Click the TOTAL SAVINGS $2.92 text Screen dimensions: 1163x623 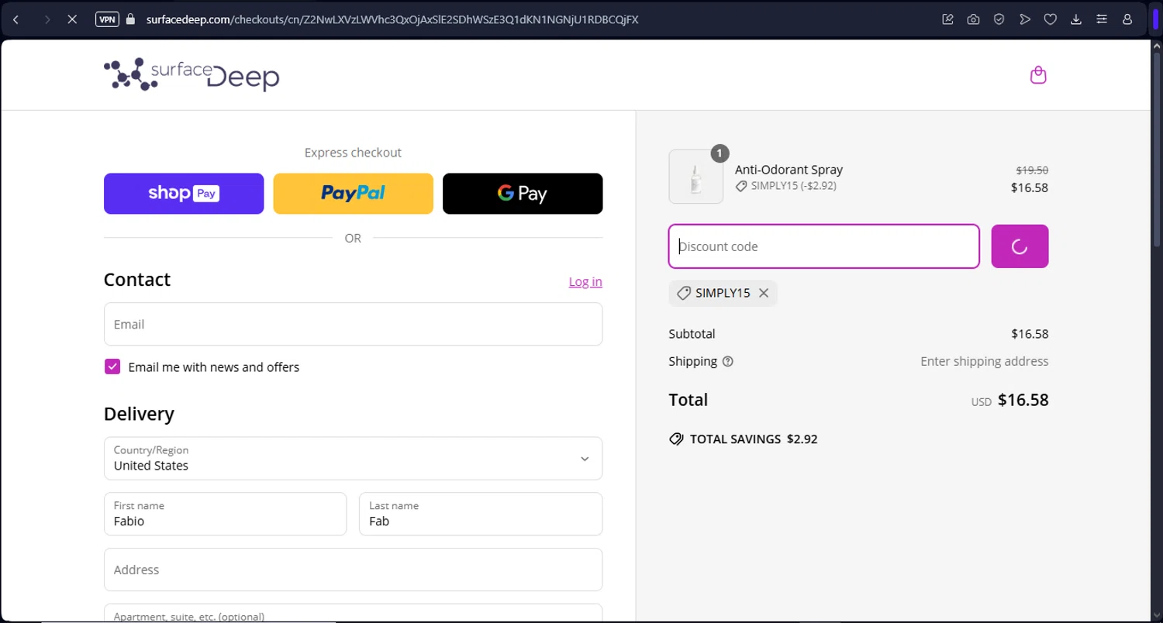pyautogui.click(x=743, y=439)
